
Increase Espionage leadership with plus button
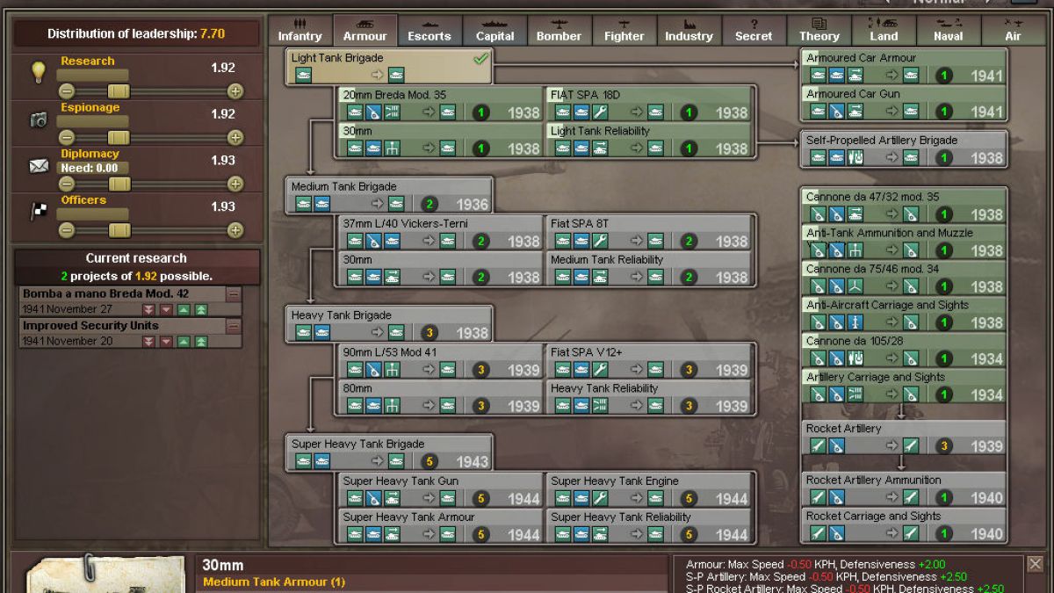click(235, 138)
